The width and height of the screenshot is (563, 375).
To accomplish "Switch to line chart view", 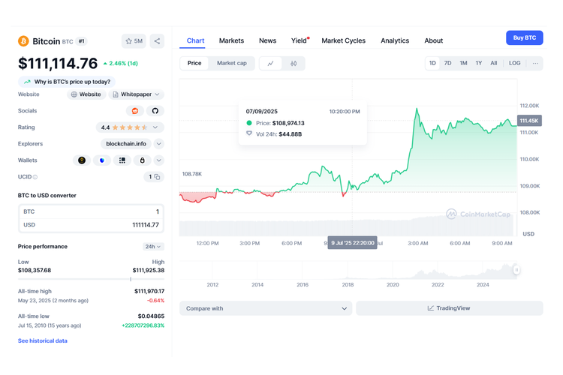I will pos(270,64).
